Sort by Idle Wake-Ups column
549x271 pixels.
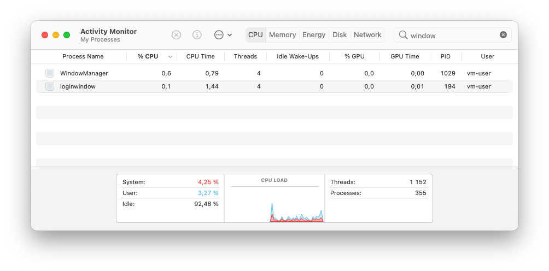tap(298, 56)
